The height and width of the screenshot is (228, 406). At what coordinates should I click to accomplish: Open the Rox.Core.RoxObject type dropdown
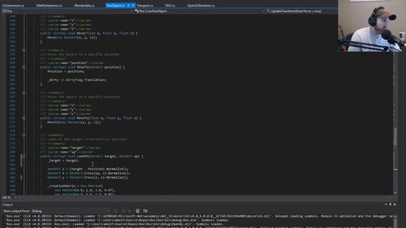199,11
